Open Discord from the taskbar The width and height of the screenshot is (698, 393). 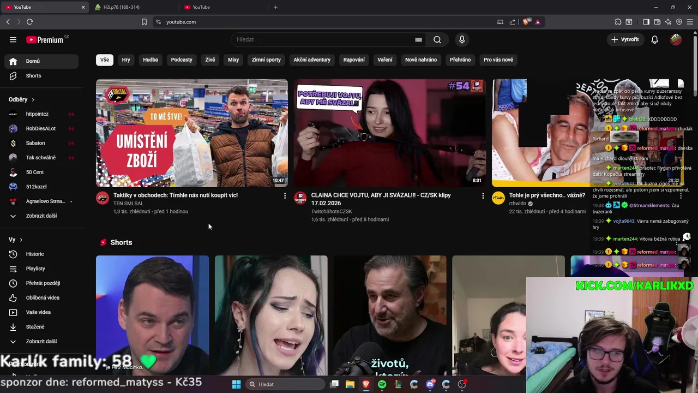pyautogui.click(x=430, y=384)
